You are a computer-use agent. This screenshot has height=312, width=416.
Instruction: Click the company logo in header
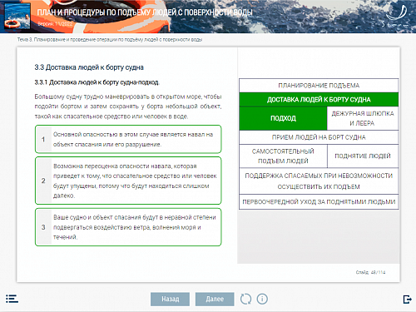coord(397,15)
